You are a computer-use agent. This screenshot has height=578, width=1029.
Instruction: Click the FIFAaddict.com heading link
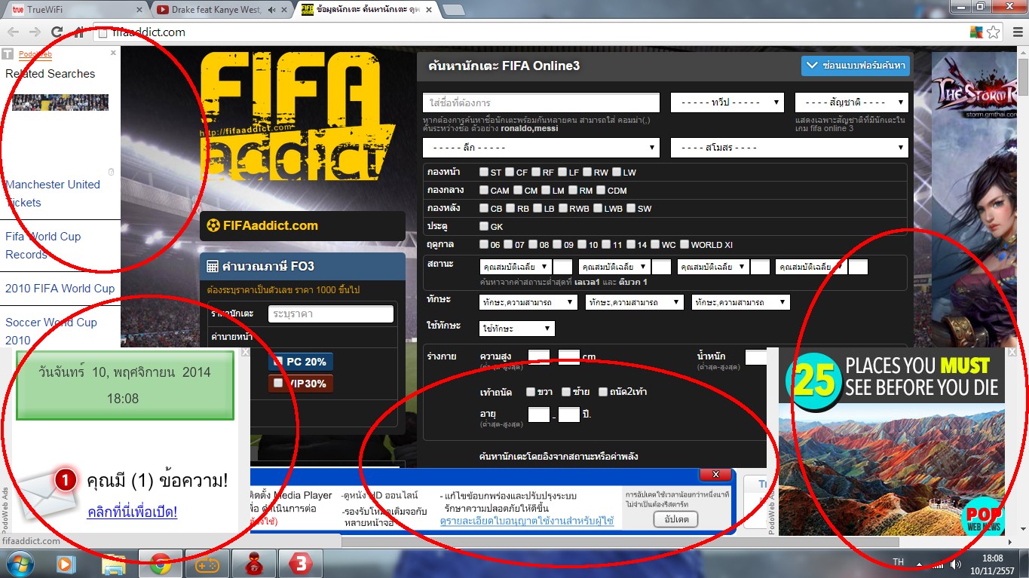pyautogui.click(x=271, y=225)
